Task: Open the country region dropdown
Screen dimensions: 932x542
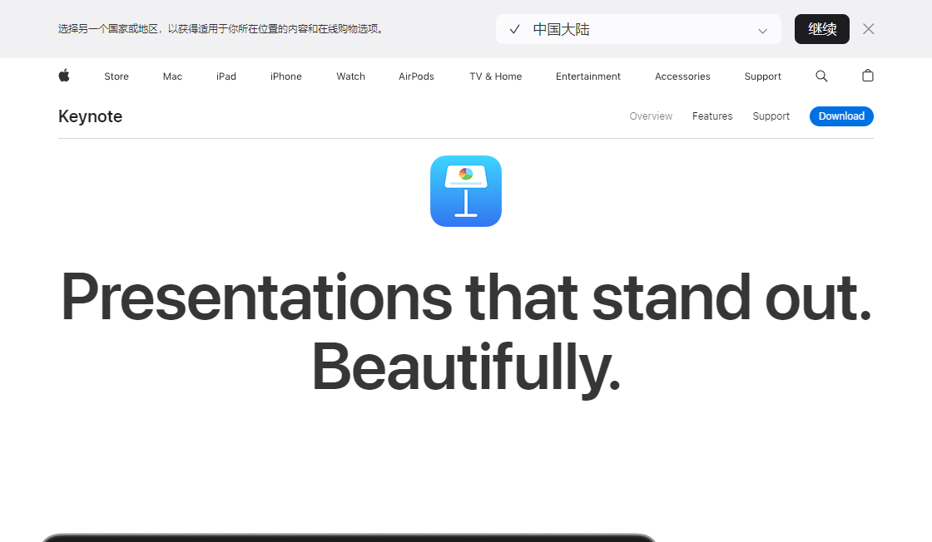Action: pyautogui.click(x=638, y=28)
